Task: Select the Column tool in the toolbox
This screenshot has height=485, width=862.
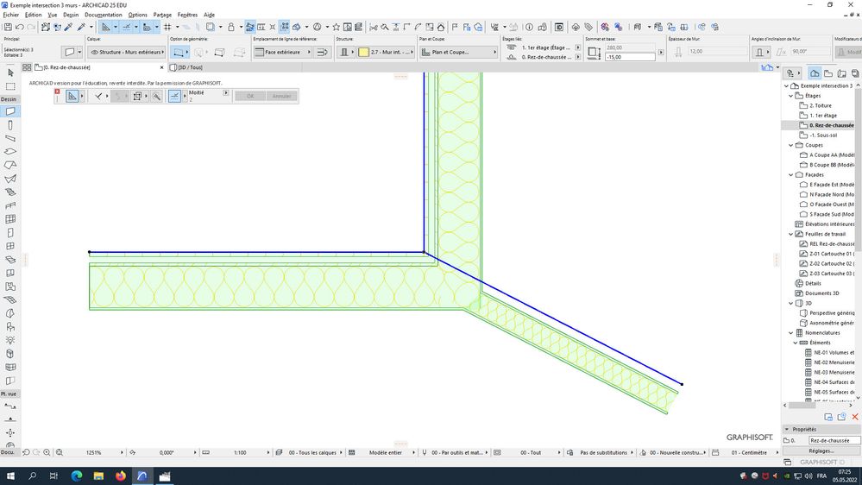Action: (10, 125)
